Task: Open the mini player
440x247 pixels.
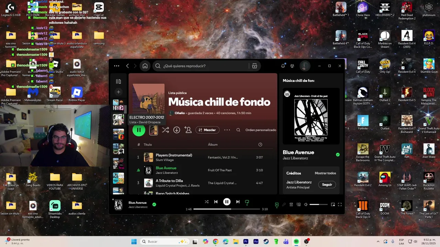Action: coord(333,204)
